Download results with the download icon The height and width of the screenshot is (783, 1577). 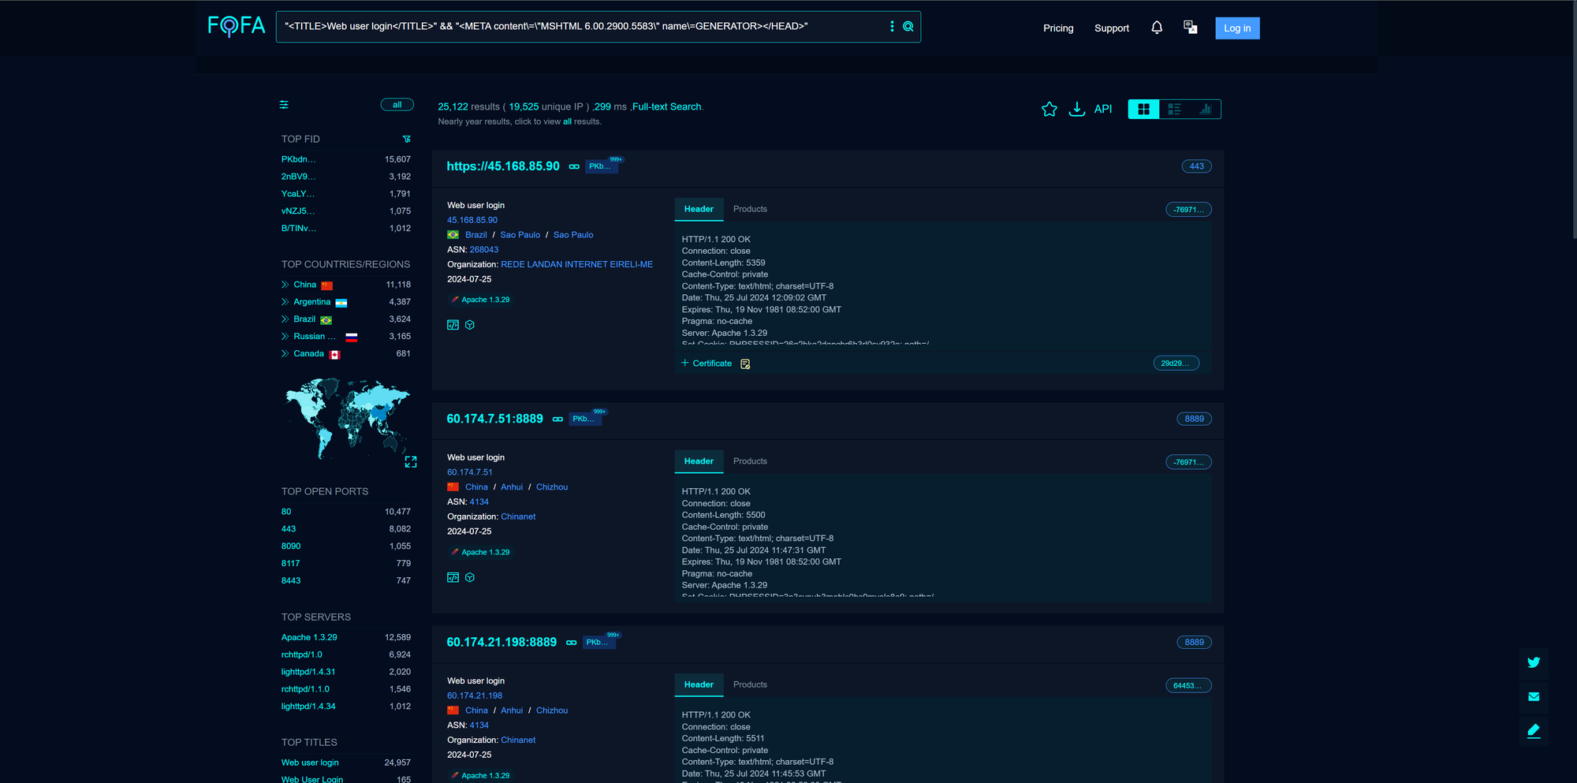(1076, 109)
